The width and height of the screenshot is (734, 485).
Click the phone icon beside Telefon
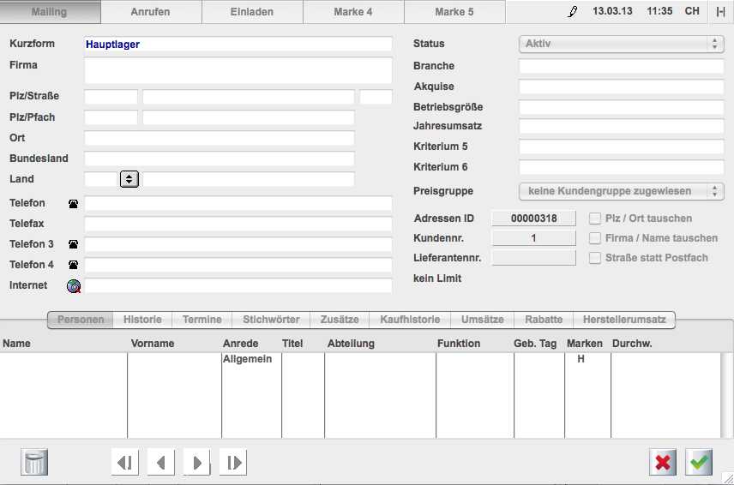point(74,204)
